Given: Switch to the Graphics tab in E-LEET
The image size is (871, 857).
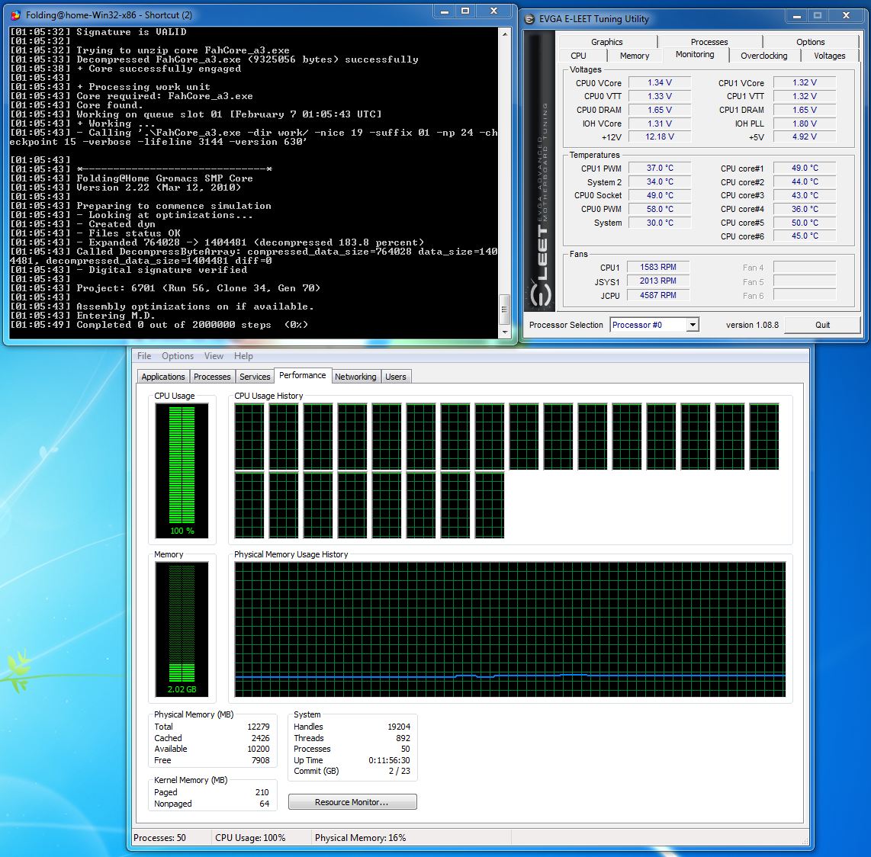Looking at the screenshot, I should (606, 42).
